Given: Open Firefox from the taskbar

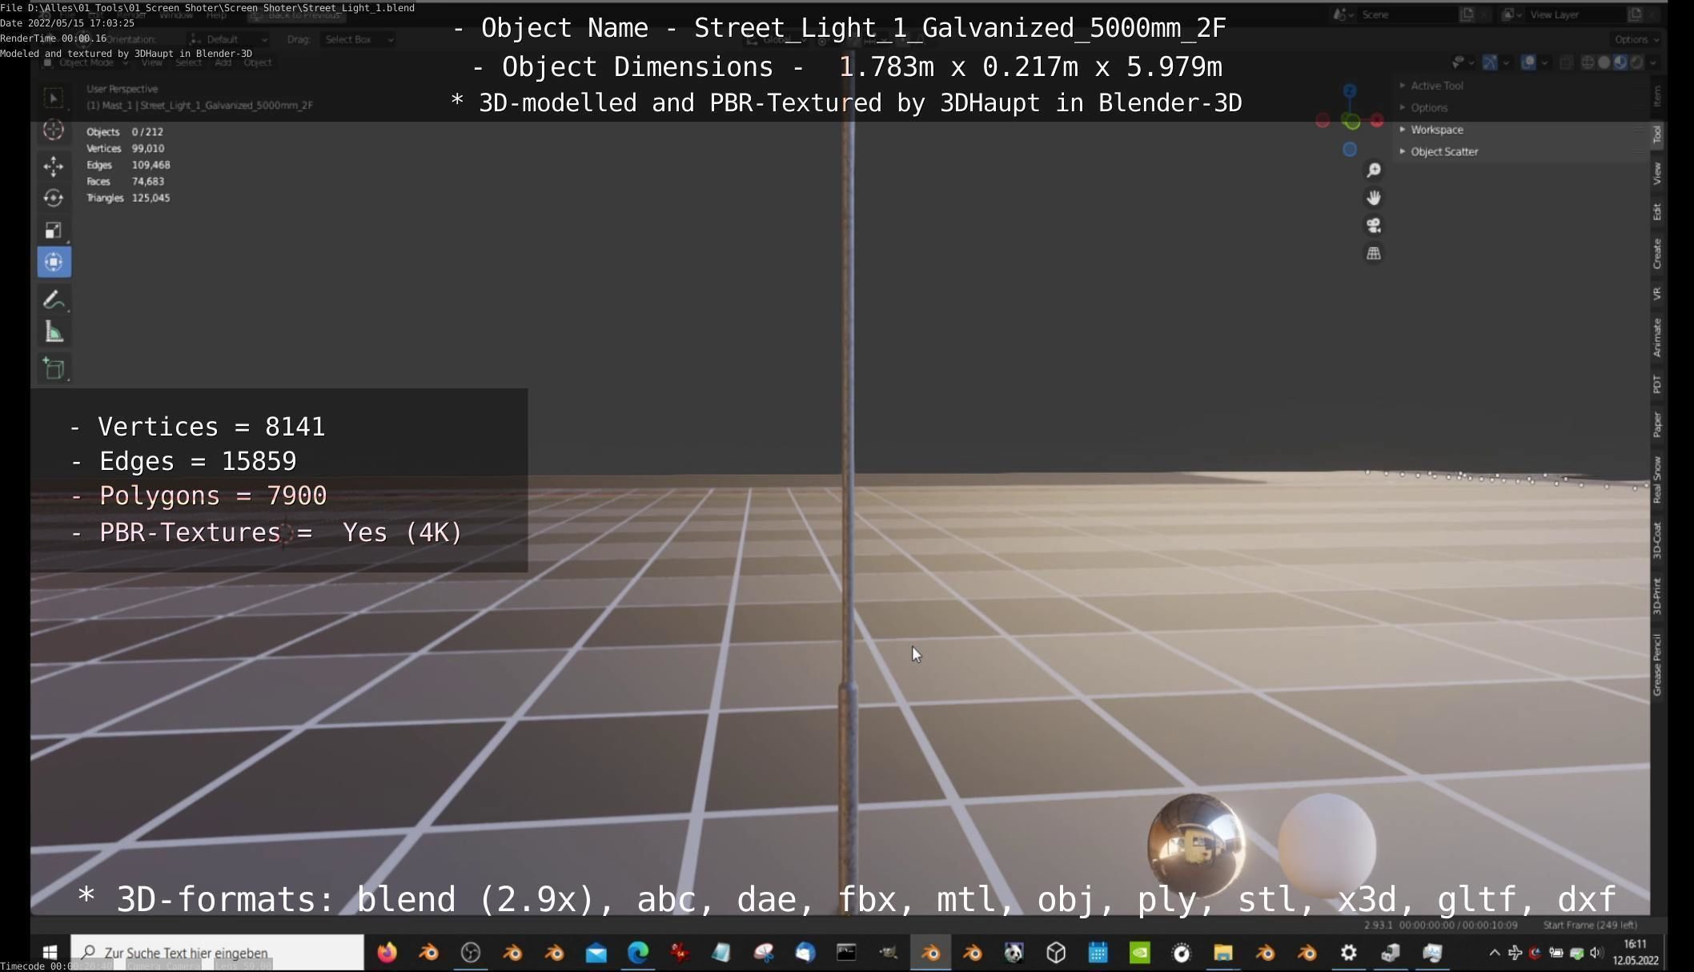Looking at the screenshot, I should [x=387, y=953].
